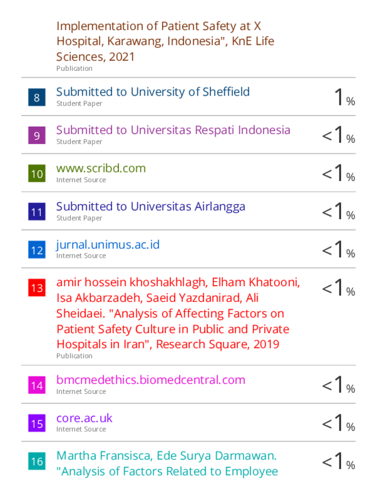Click the blue number 12 badge

point(37,250)
